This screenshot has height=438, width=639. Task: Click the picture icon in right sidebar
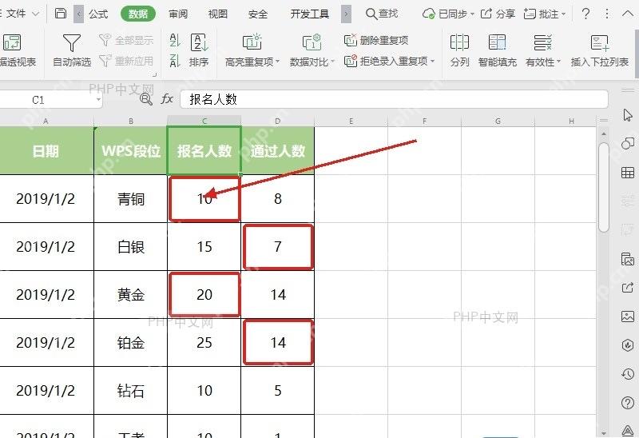(x=628, y=316)
